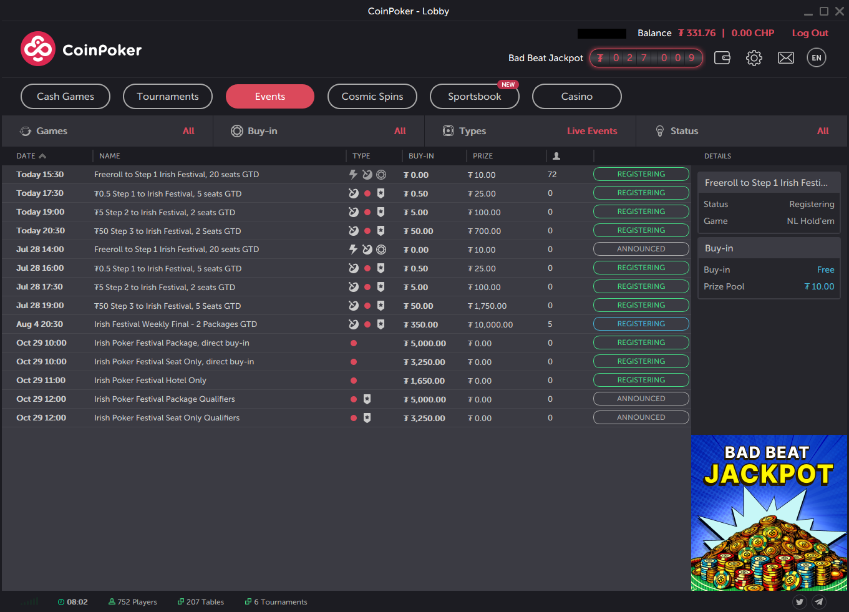849x612 pixels.
Task: Open the Cosmic Spins tab
Action: pos(372,97)
